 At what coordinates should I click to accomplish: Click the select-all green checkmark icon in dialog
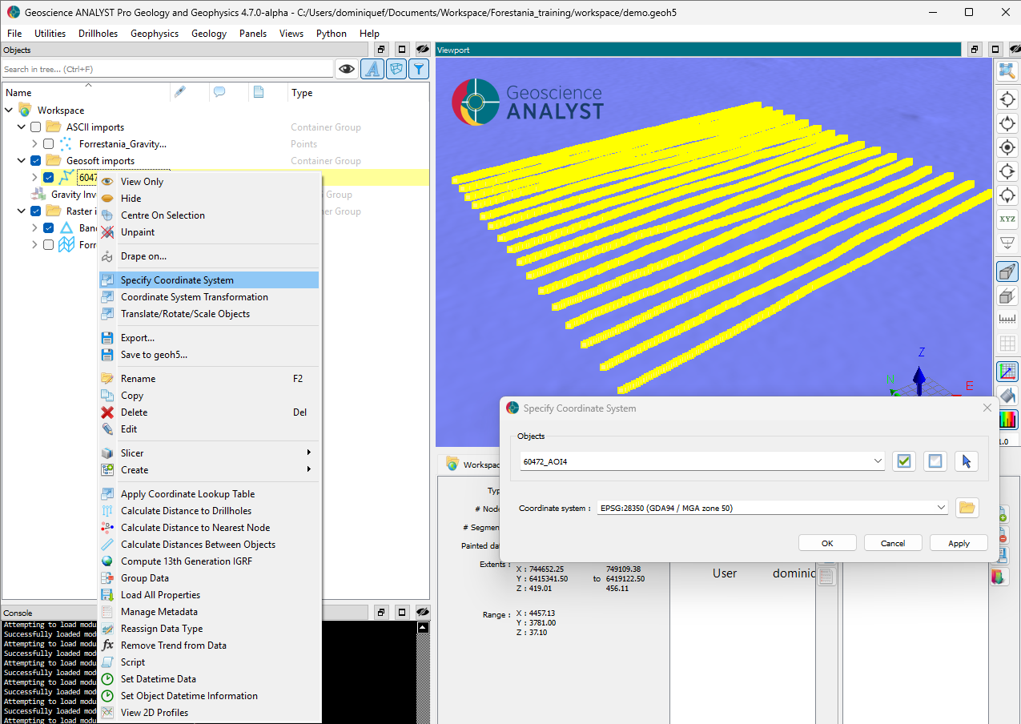pos(904,461)
